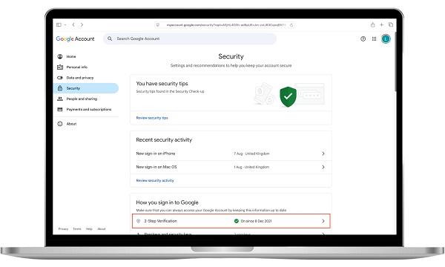Expand chevron for New sign-in on Mac OS

point(323,167)
